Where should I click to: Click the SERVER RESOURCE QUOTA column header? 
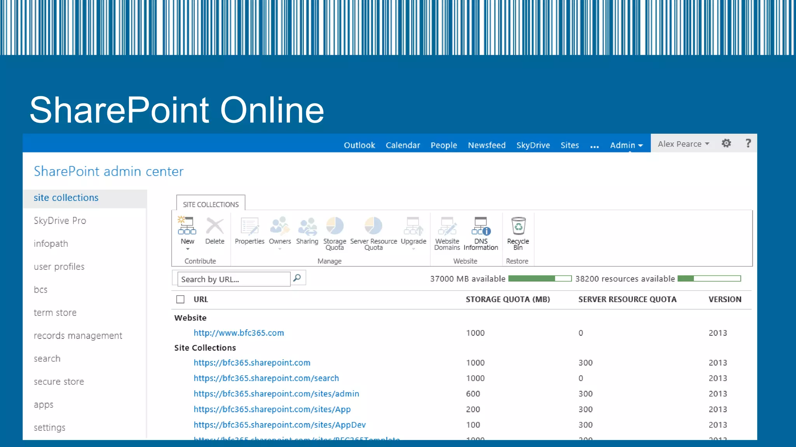click(x=627, y=299)
